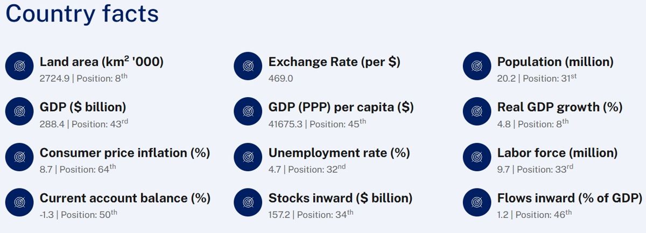Select the Stocks inward icon
Image resolution: width=646 pixels, height=233 pixels.
(248, 202)
